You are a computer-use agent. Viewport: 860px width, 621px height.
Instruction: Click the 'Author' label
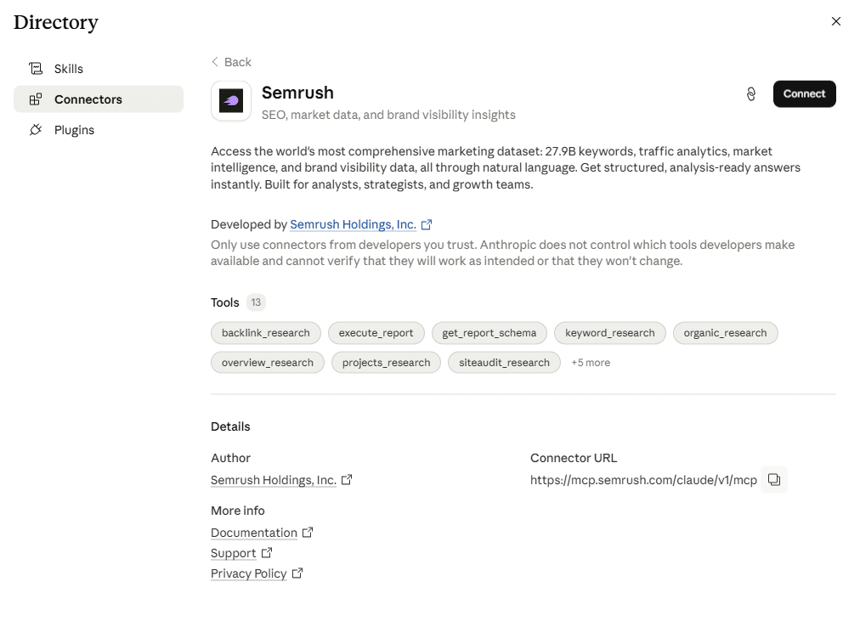point(230,458)
